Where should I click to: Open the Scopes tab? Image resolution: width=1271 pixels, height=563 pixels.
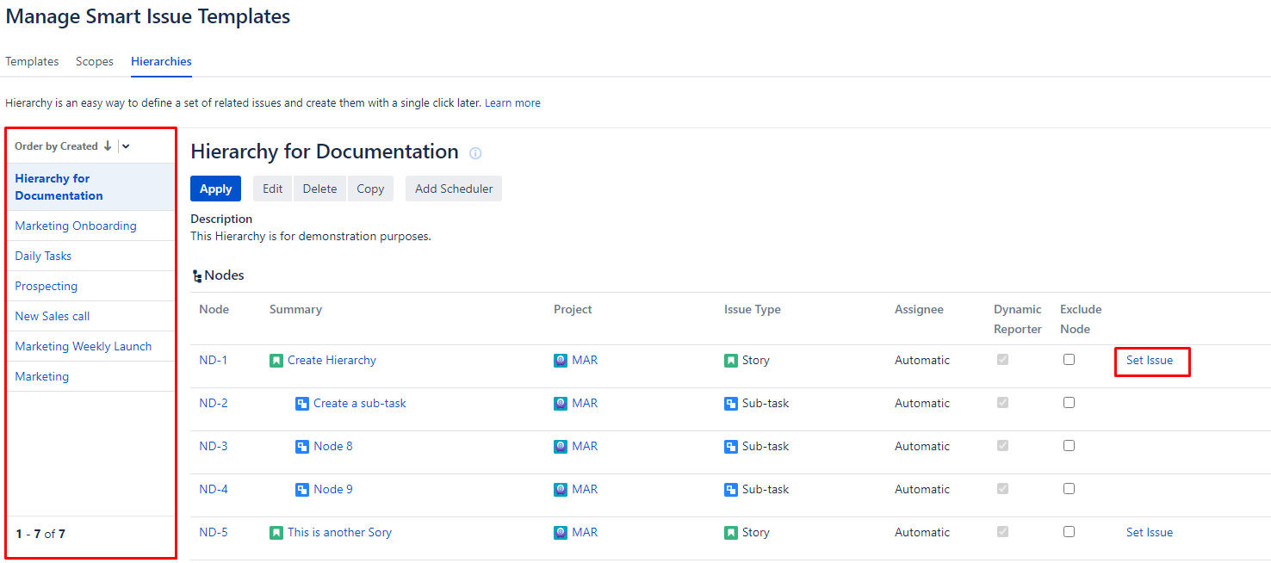pyautogui.click(x=95, y=62)
